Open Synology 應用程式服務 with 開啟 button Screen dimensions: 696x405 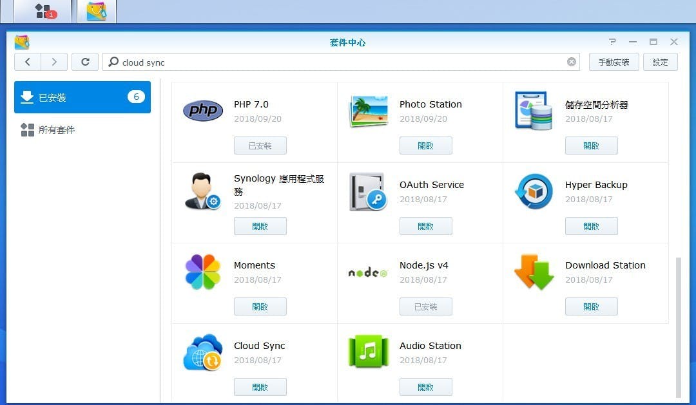click(260, 226)
